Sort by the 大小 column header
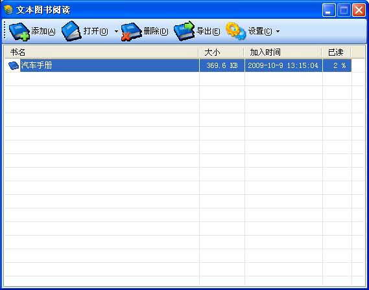369x290 pixels. (x=221, y=52)
